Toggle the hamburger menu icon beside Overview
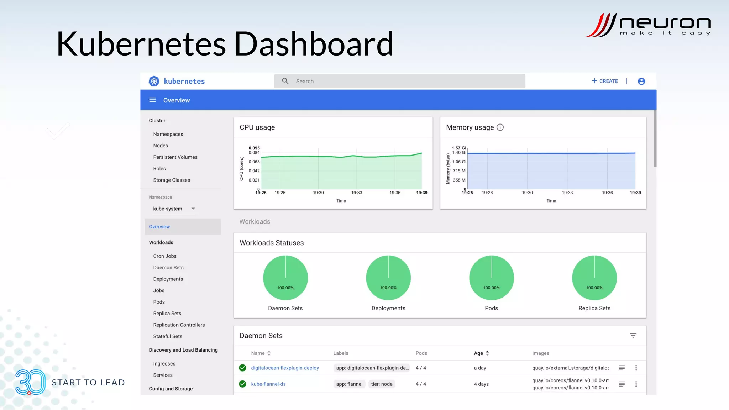 click(x=152, y=100)
